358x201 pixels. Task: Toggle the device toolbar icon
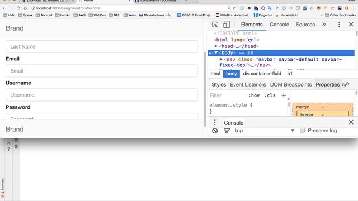[226, 25]
